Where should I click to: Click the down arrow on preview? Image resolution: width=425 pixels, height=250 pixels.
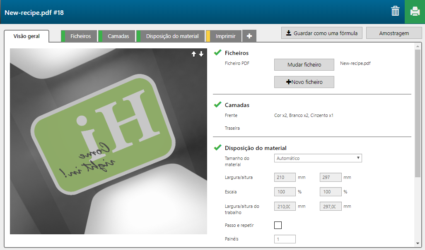pyautogui.click(x=201, y=54)
